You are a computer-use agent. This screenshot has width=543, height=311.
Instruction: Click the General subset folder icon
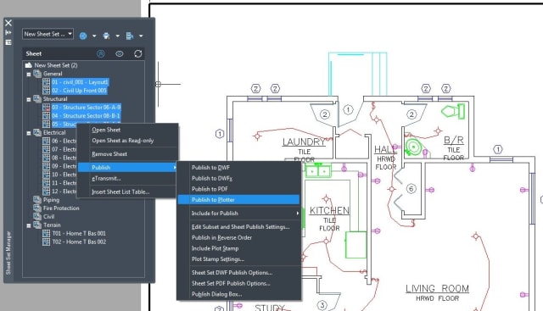pos(37,74)
